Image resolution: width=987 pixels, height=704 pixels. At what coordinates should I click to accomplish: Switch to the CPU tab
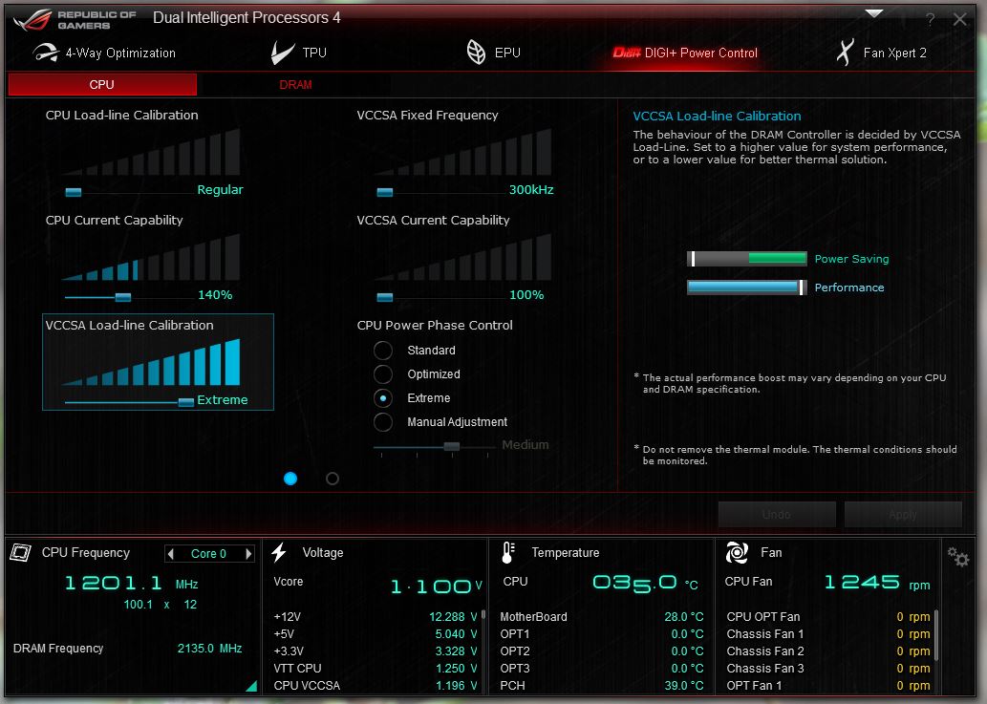102,84
